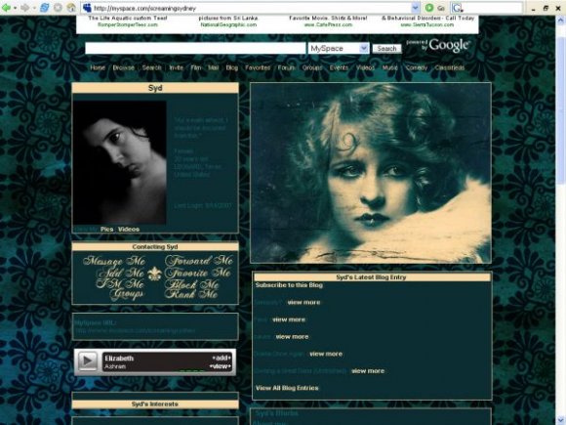Open the View All Blog Entries link
566x425 pixels.
[x=287, y=388]
